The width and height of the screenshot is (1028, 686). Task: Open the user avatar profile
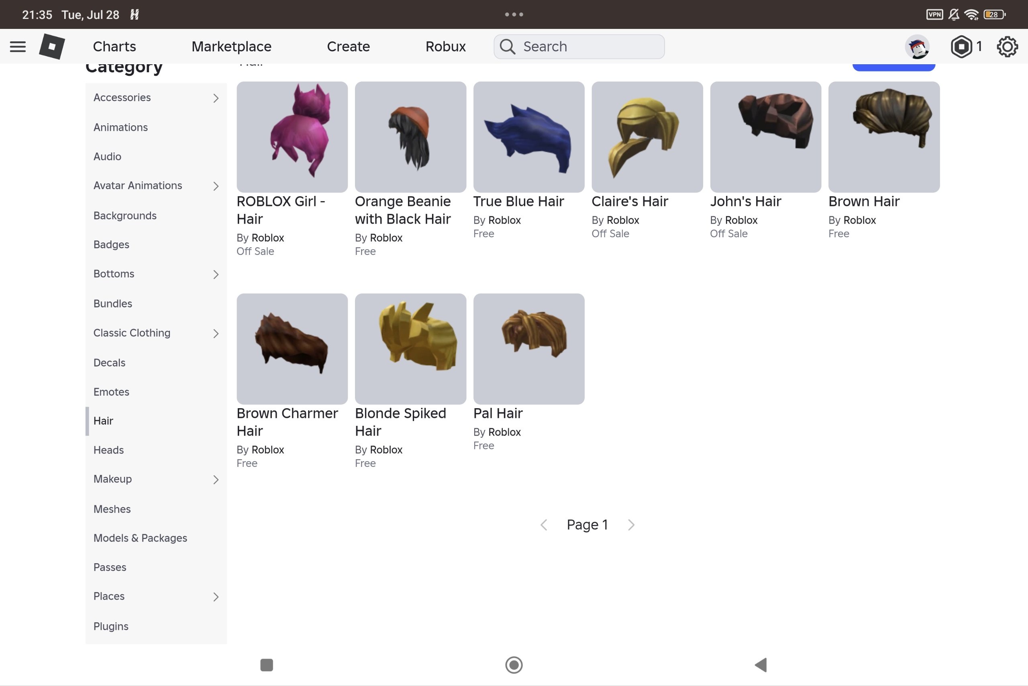(x=917, y=47)
